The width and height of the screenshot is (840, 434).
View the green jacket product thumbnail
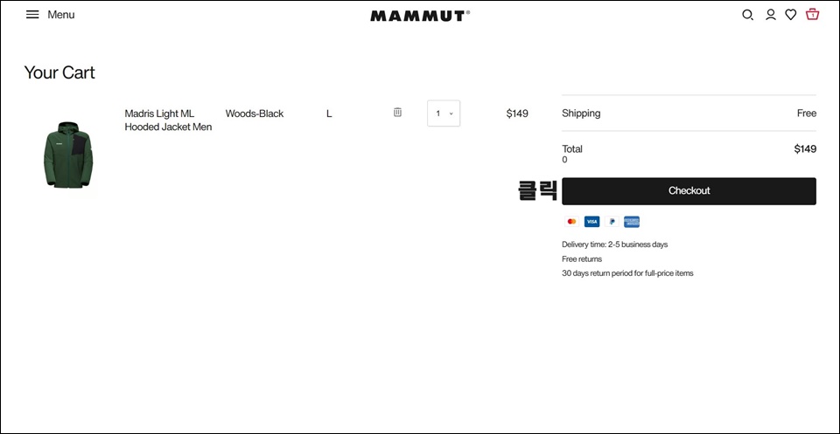click(68, 155)
